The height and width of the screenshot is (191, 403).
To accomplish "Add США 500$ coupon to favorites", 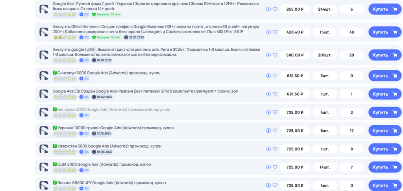I will pos(275,167).
